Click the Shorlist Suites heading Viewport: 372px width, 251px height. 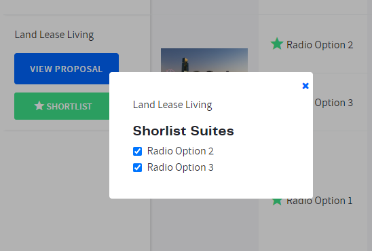click(183, 131)
